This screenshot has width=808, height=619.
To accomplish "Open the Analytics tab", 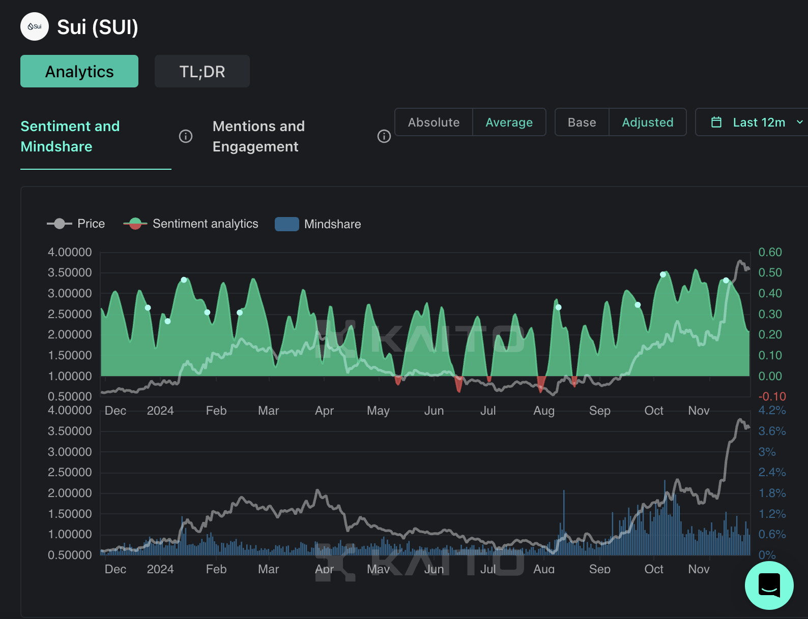I will pyautogui.click(x=79, y=71).
